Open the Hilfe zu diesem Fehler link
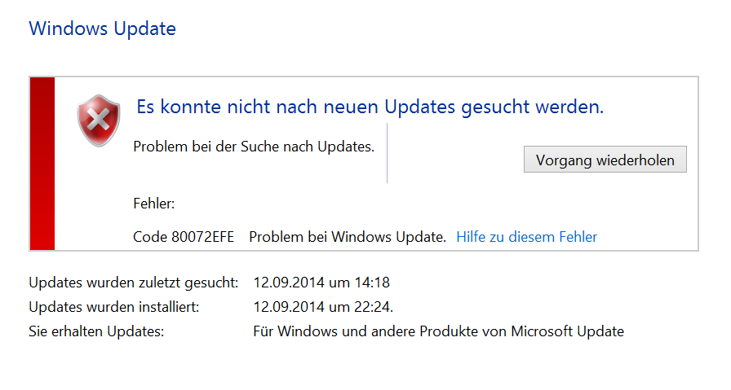Image resolution: width=731 pixels, height=390 pixels. click(526, 237)
